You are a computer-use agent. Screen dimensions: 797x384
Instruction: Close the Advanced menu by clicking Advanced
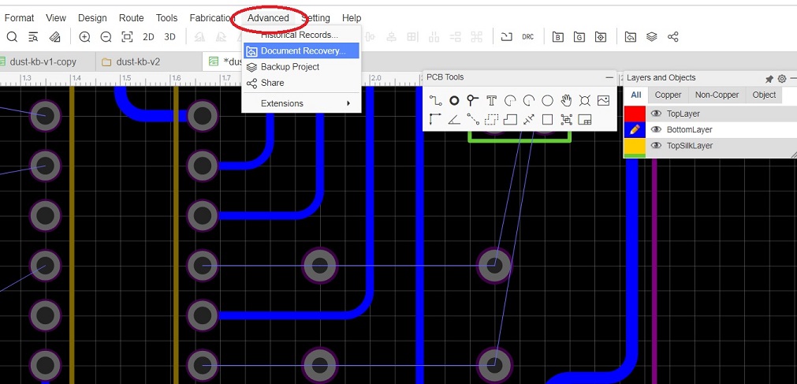[x=268, y=18]
